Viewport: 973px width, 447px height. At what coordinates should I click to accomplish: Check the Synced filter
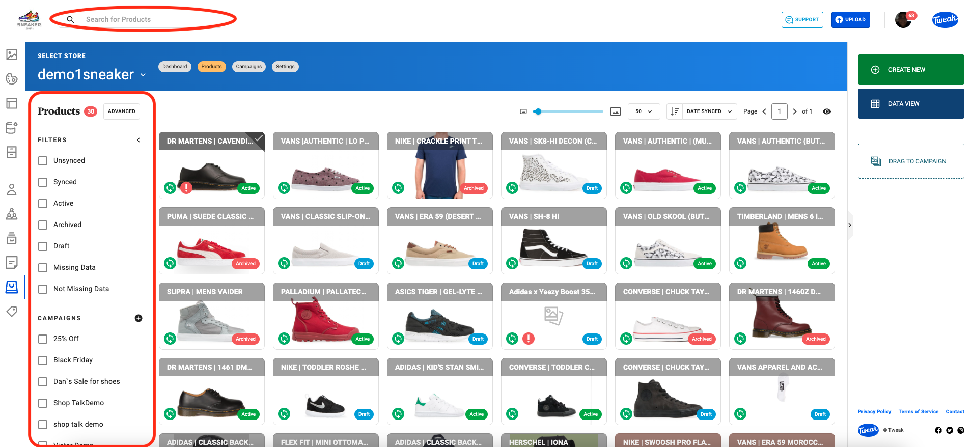click(x=43, y=182)
